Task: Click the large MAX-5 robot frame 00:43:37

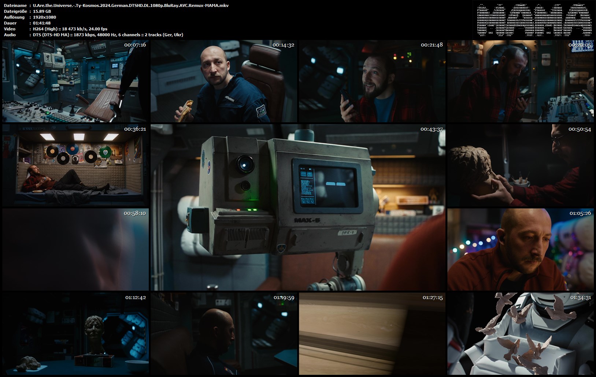Action: click(298, 208)
